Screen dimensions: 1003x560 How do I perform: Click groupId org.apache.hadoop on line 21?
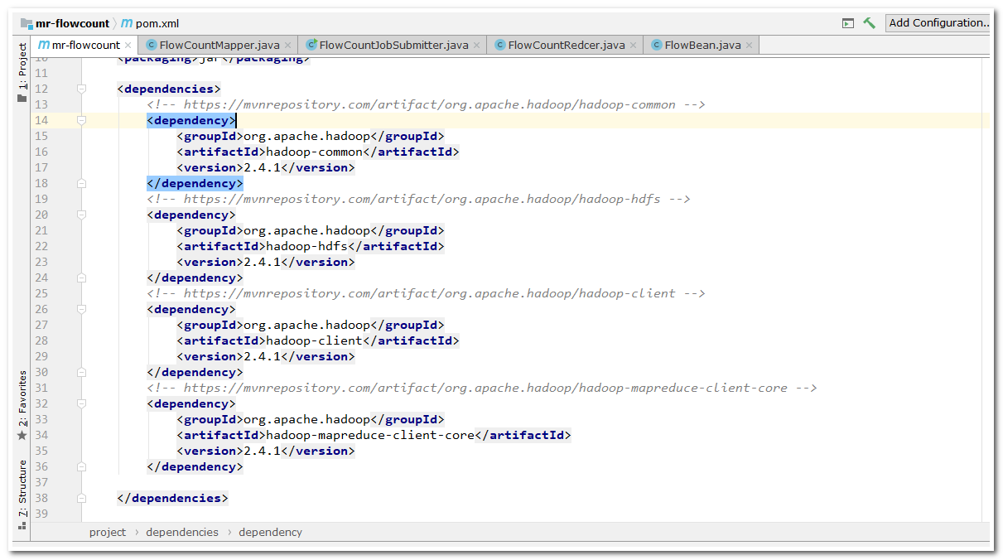(x=306, y=230)
